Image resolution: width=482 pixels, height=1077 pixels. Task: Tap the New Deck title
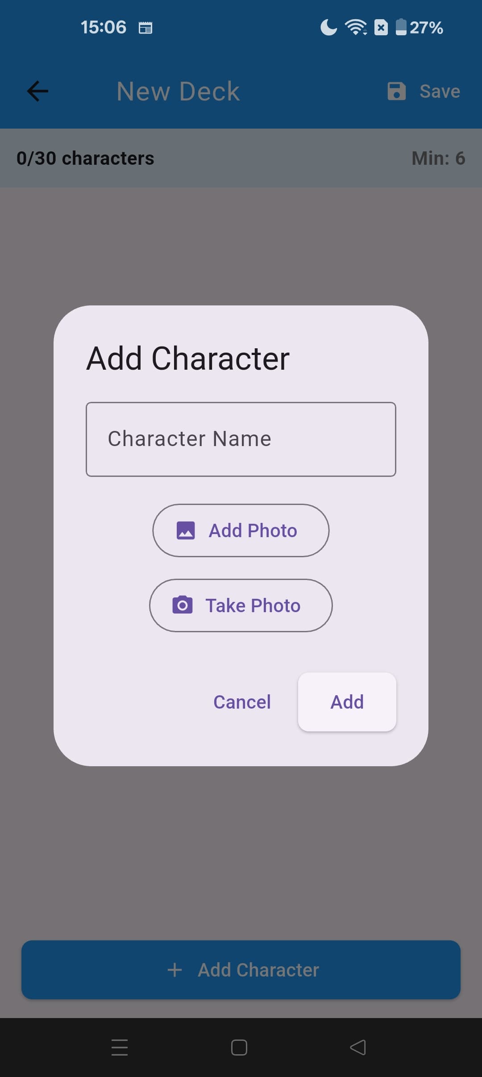(178, 91)
